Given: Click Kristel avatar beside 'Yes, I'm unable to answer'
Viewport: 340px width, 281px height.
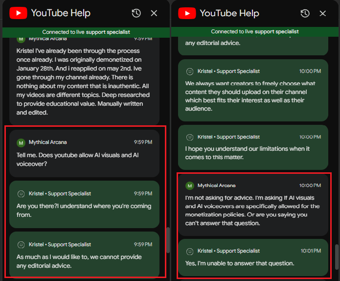Looking at the screenshot, I should pyautogui.click(x=190, y=251).
